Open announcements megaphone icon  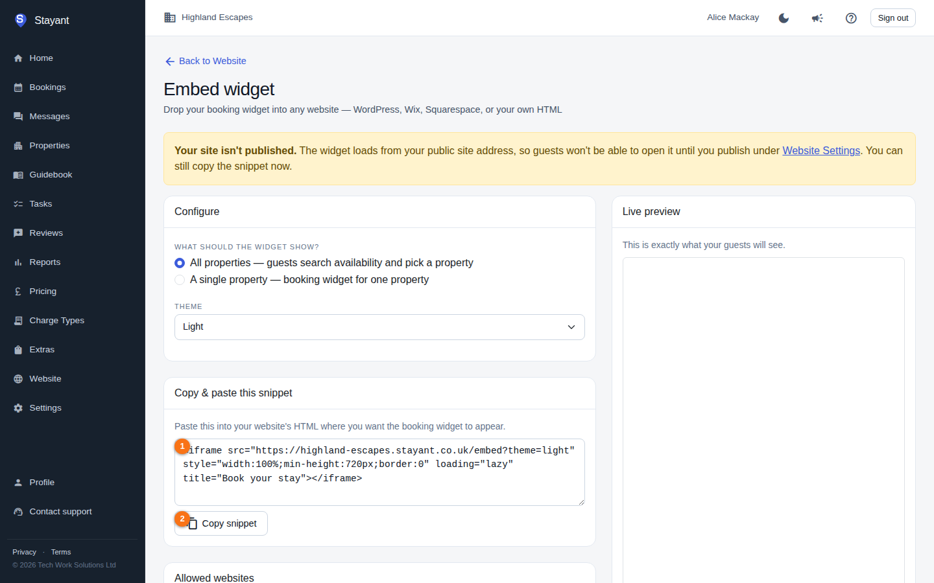(x=817, y=18)
